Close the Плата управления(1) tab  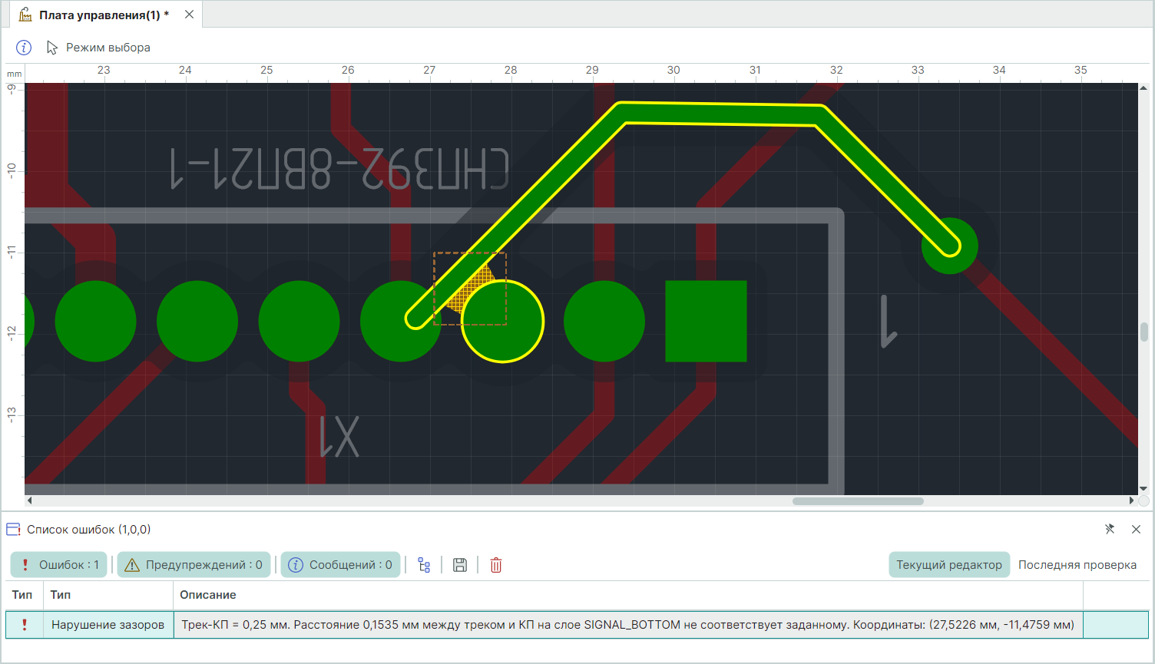click(189, 15)
